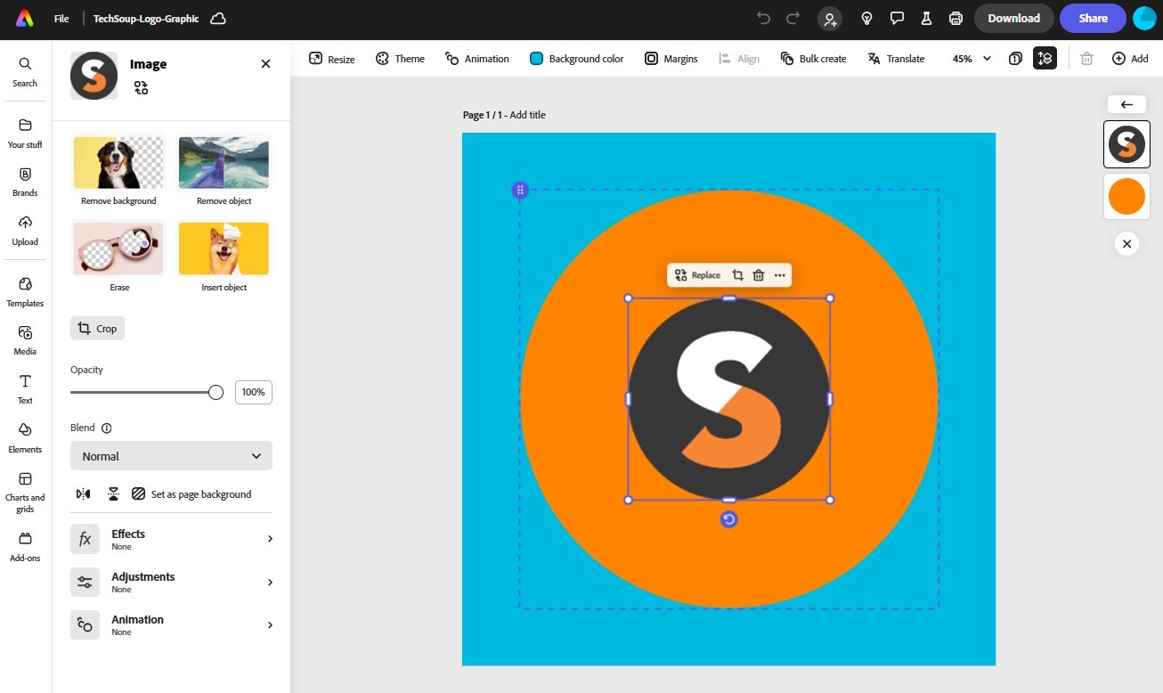Select the orange circle layer thumbnail

click(x=1126, y=196)
